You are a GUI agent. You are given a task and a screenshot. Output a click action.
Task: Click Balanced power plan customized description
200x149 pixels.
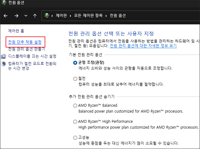(x=131, y=111)
